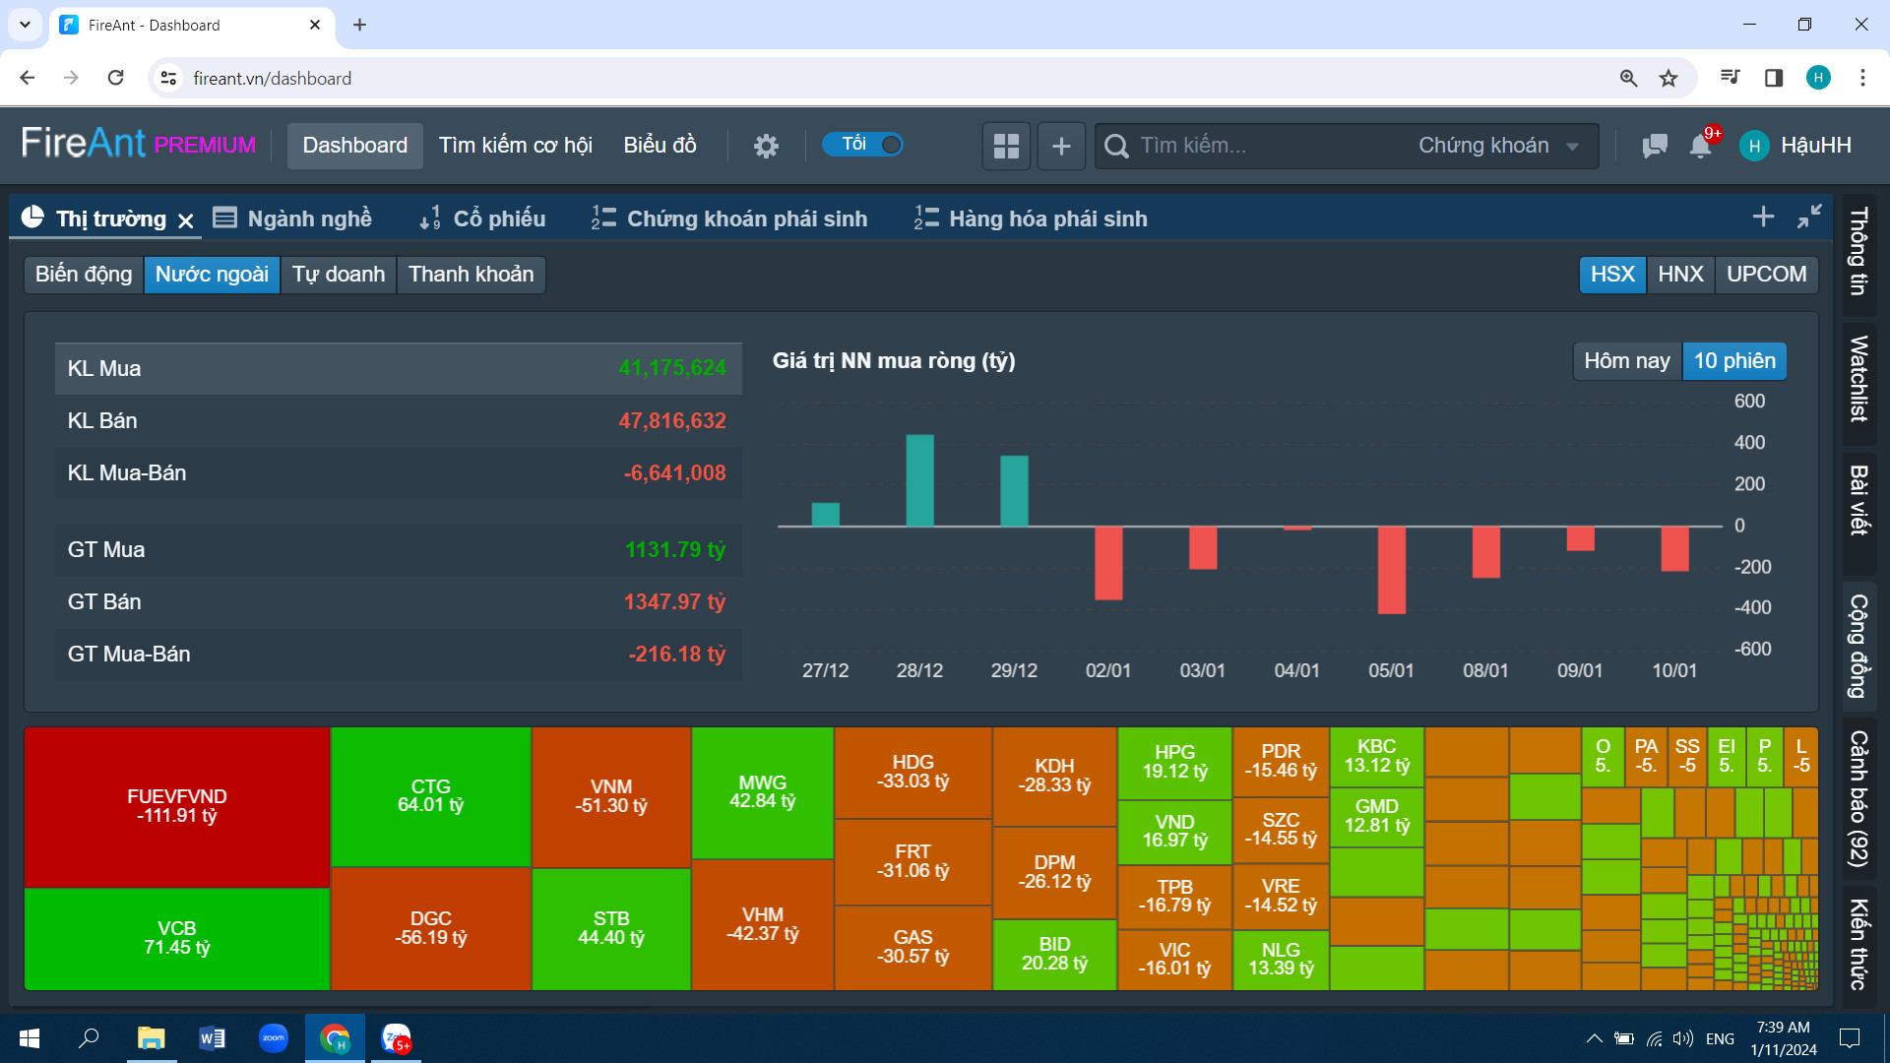Open the dashboard settings gear icon
The height and width of the screenshot is (1063, 1890).
pos(766,146)
